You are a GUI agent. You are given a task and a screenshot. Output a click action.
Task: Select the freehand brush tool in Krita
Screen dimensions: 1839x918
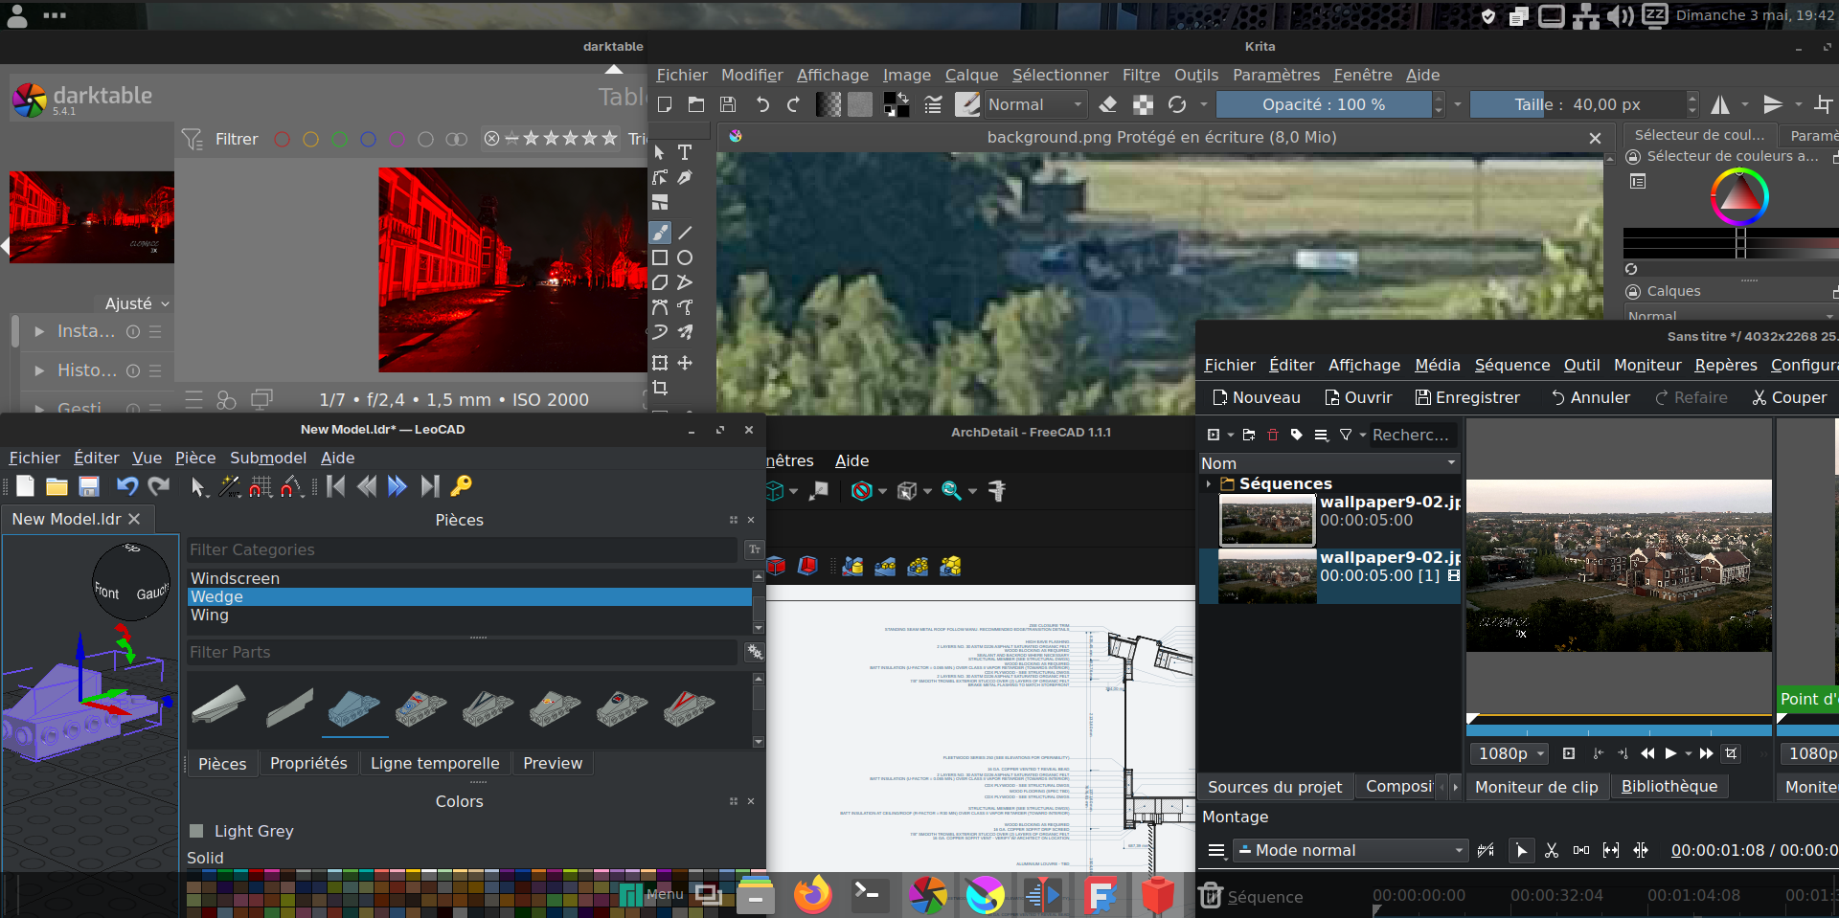coord(660,233)
